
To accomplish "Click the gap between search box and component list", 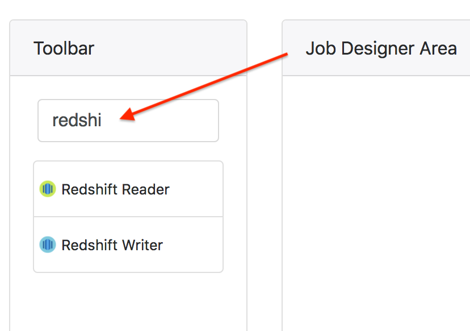I will [128, 151].
